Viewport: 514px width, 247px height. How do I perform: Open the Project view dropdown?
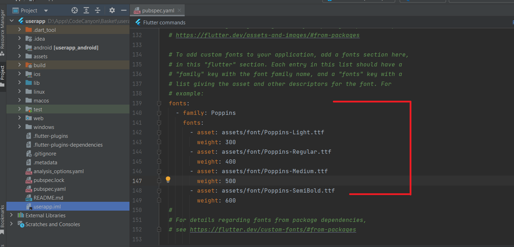(x=46, y=11)
